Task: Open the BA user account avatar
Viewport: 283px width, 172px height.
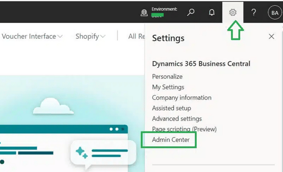Action: coord(275,12)
